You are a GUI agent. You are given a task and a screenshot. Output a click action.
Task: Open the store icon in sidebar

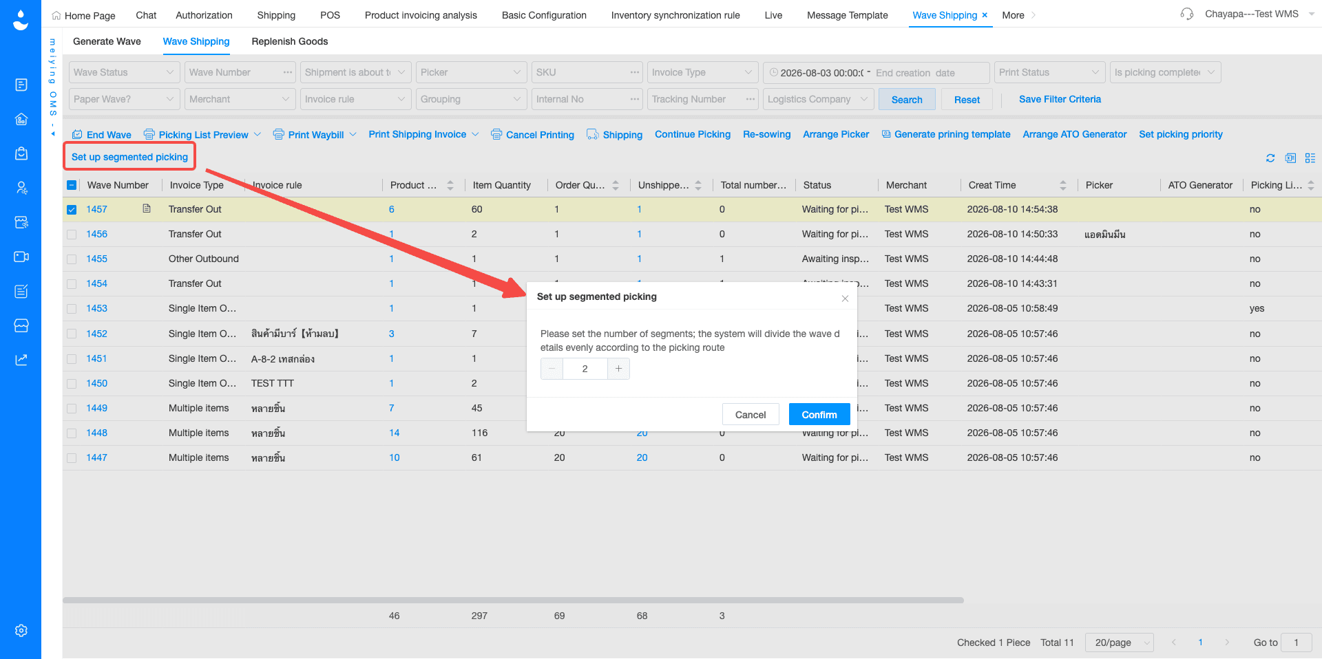click(x=21, y=325)
